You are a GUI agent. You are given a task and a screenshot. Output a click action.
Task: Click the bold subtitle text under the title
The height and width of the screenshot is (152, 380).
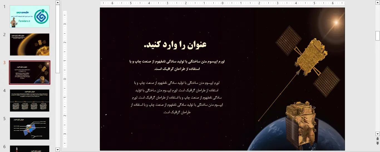coord(177,65)
